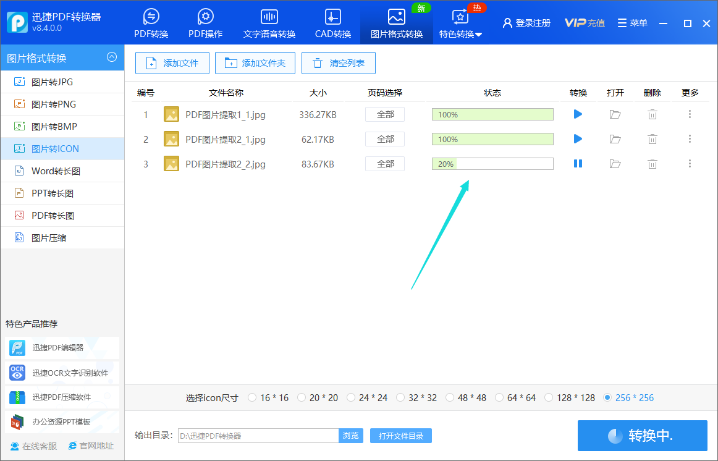Screen dimensions: 718x461
Task: Open more options for PDF图片提取2_1.jpg
Action: pyautogui.click(x=690, y=138)
